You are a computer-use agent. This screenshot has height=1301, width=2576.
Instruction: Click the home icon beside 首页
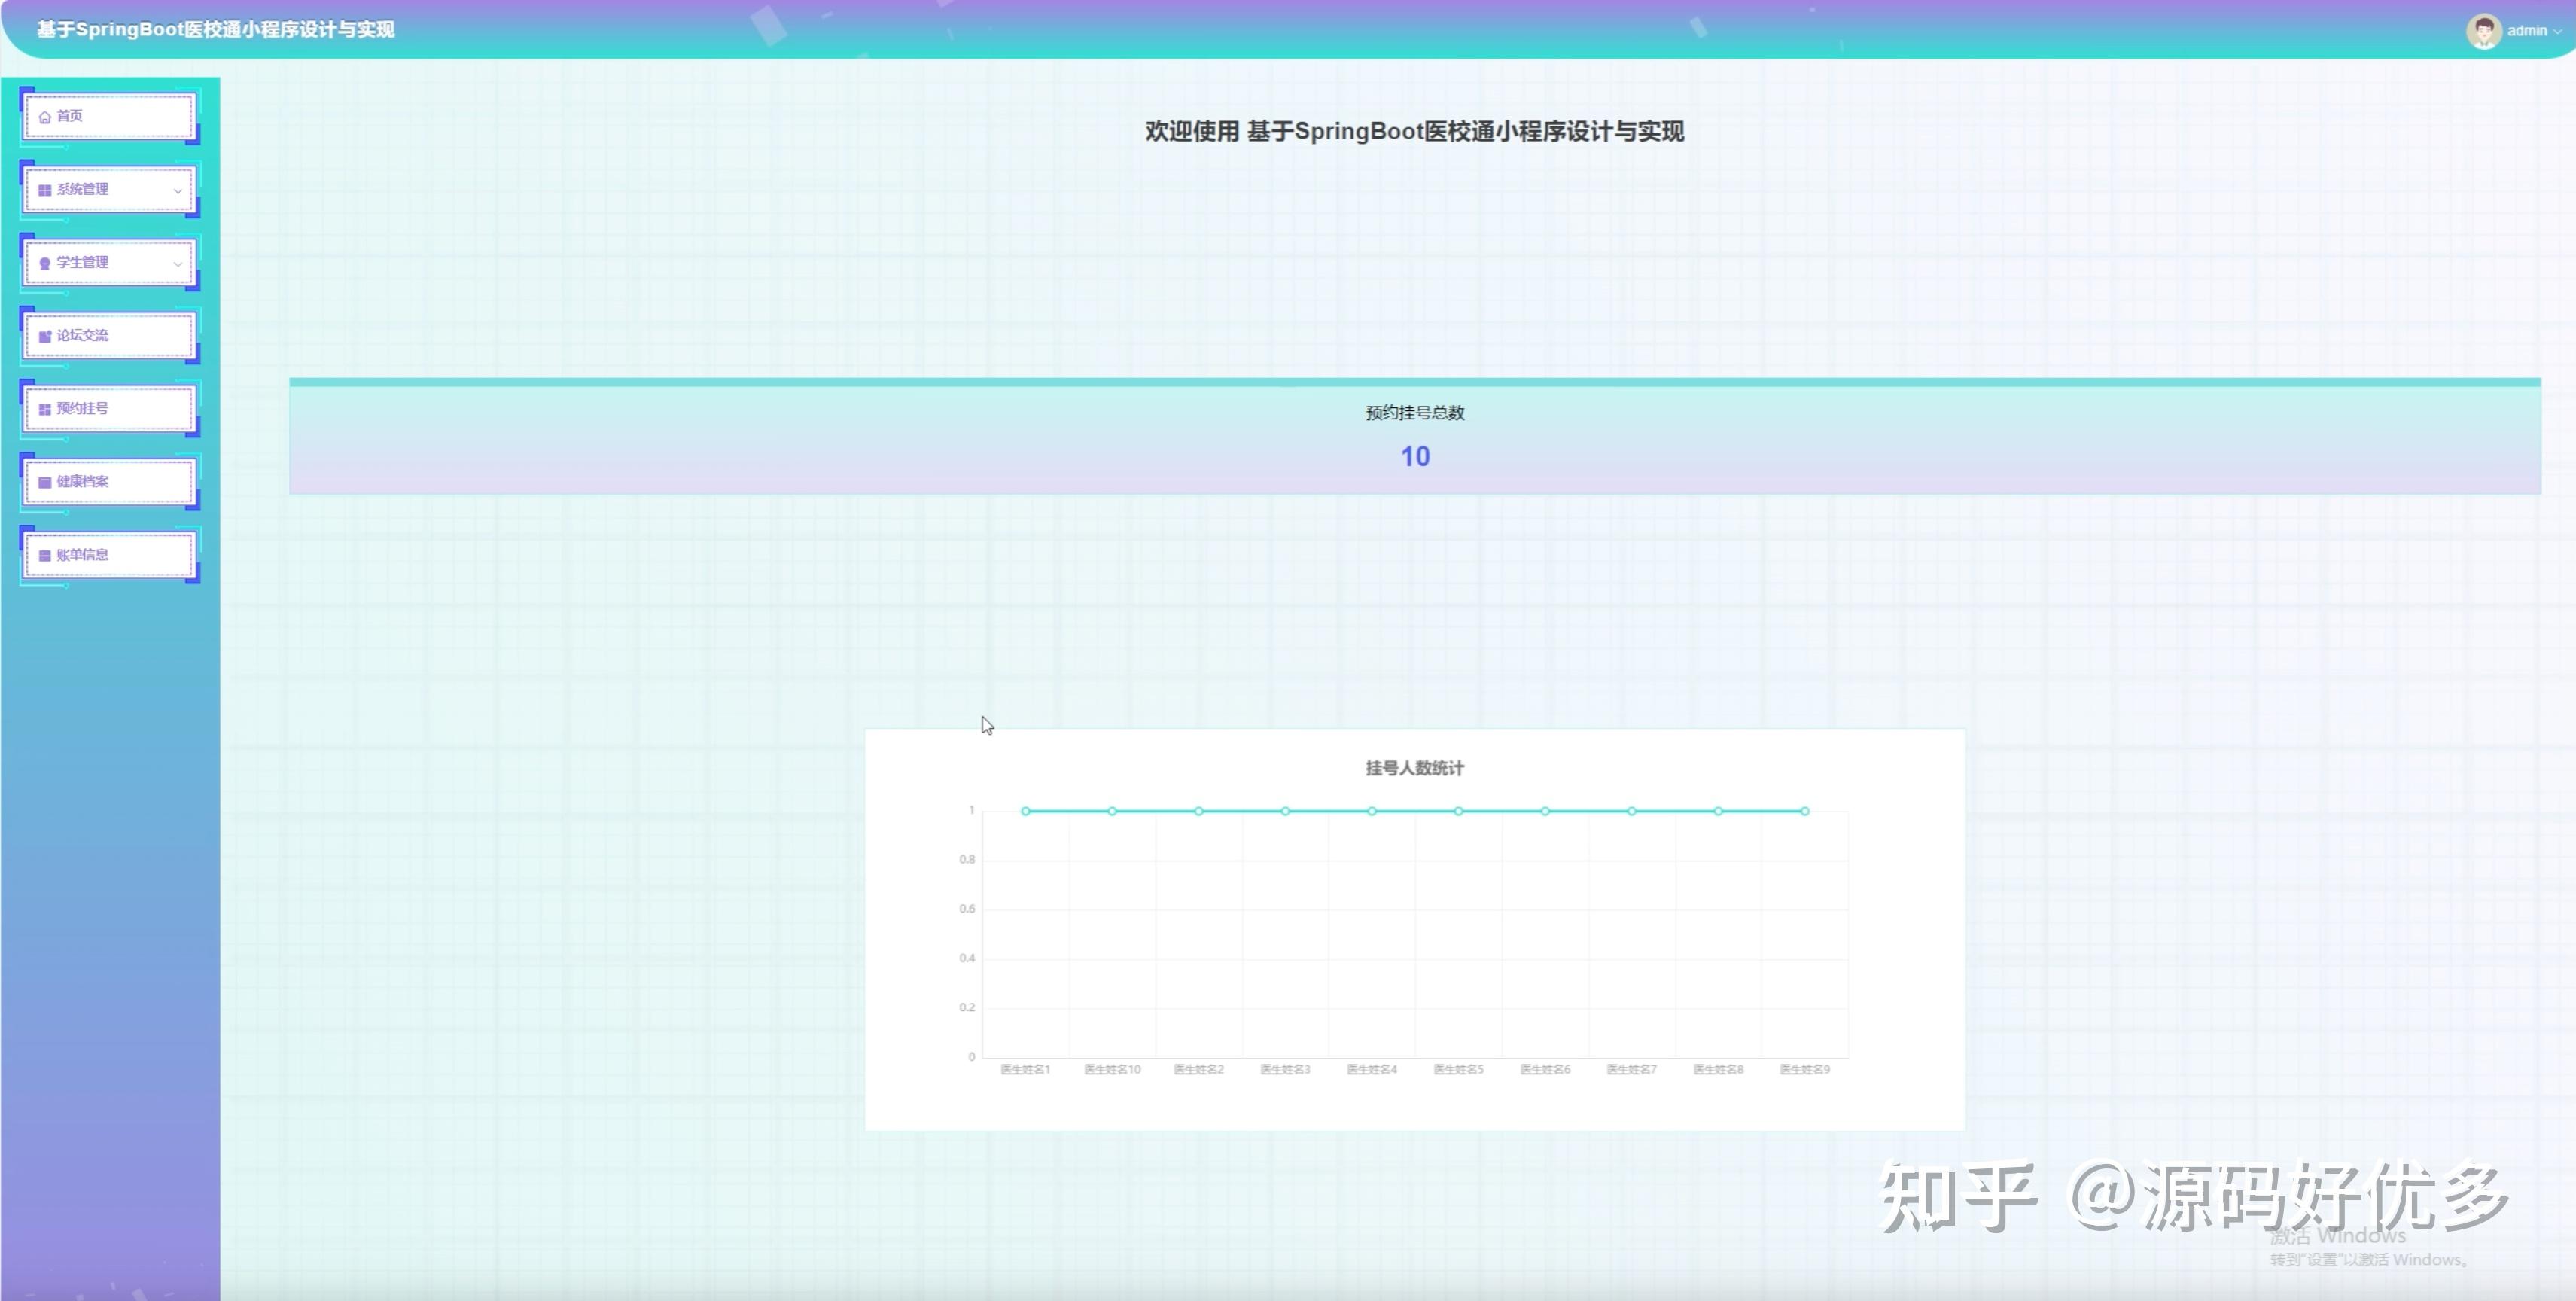(x=44, y=115)
